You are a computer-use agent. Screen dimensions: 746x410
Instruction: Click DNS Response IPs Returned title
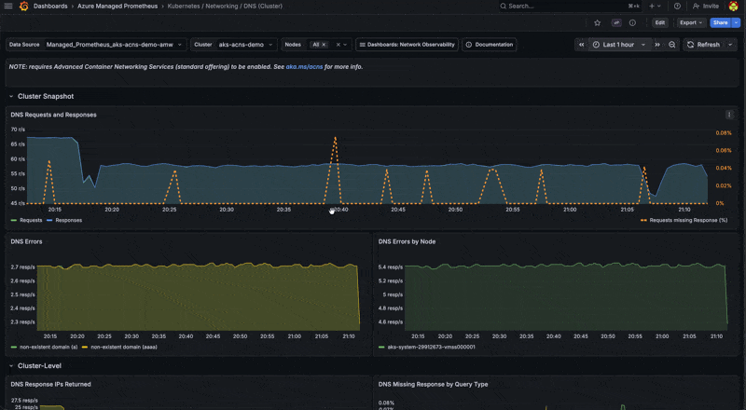50,384
